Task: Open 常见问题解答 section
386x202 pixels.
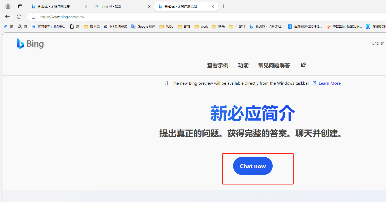Action: tap(274, 65)
